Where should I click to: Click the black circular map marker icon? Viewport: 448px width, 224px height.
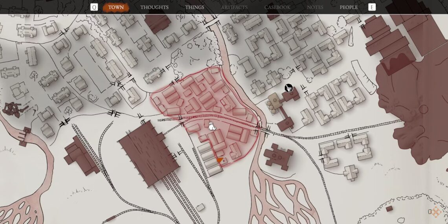(x=289, y=88)
